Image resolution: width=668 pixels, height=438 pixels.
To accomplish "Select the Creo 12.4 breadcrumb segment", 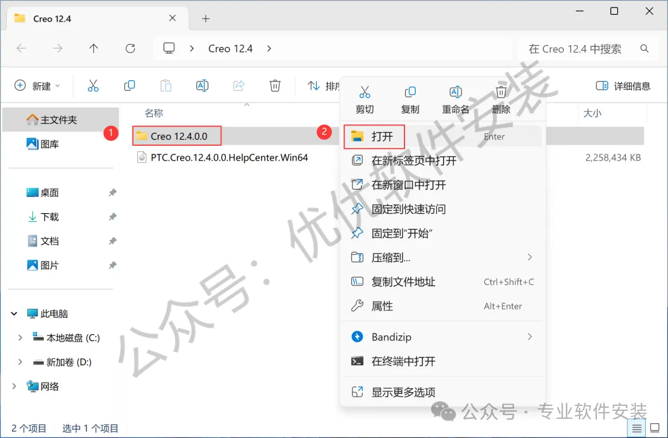I will (231, 49).
